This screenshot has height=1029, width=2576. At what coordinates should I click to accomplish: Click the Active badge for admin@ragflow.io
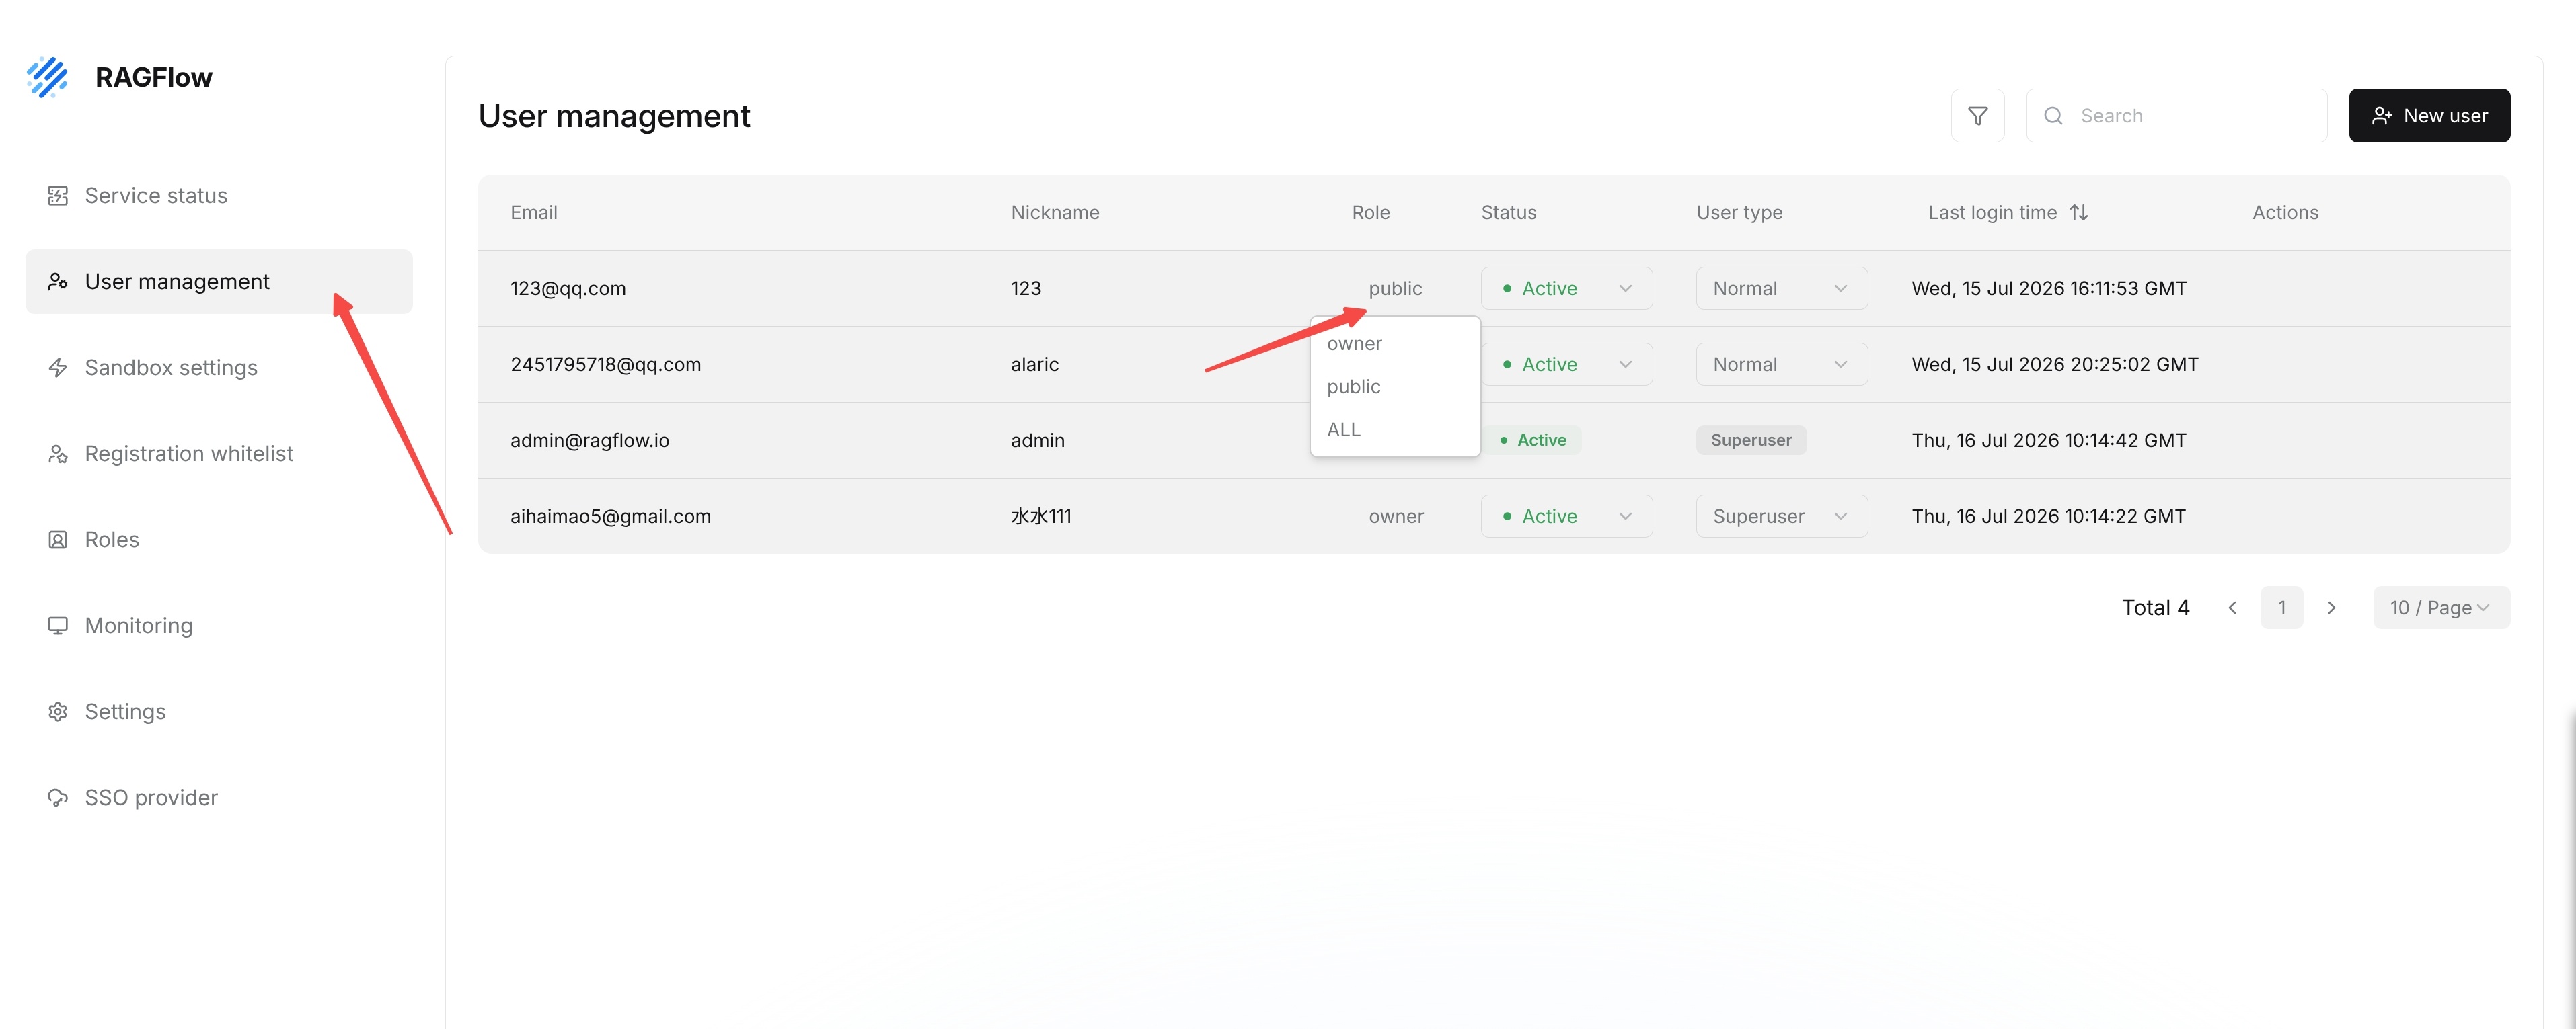coord(1532,441)
